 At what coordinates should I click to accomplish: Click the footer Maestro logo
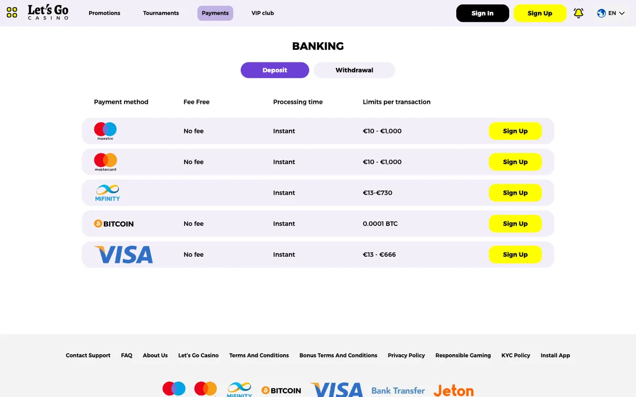(174, 389)
